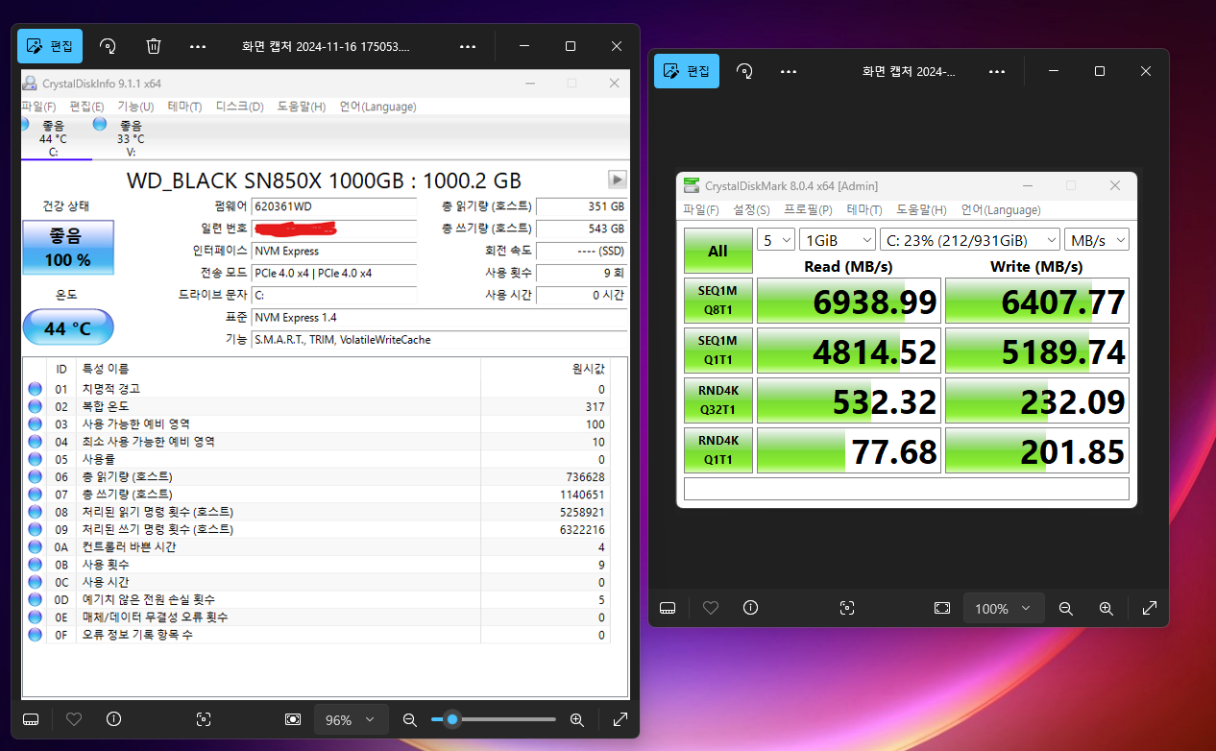Click 편집 edit button in CrystalDiskMark window

pos(687,71)
